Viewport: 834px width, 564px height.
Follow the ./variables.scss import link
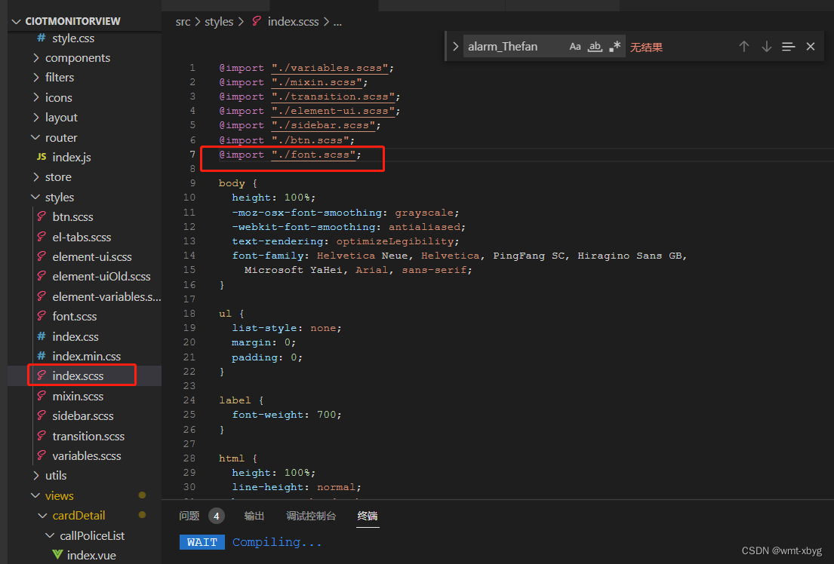point(330,68)
